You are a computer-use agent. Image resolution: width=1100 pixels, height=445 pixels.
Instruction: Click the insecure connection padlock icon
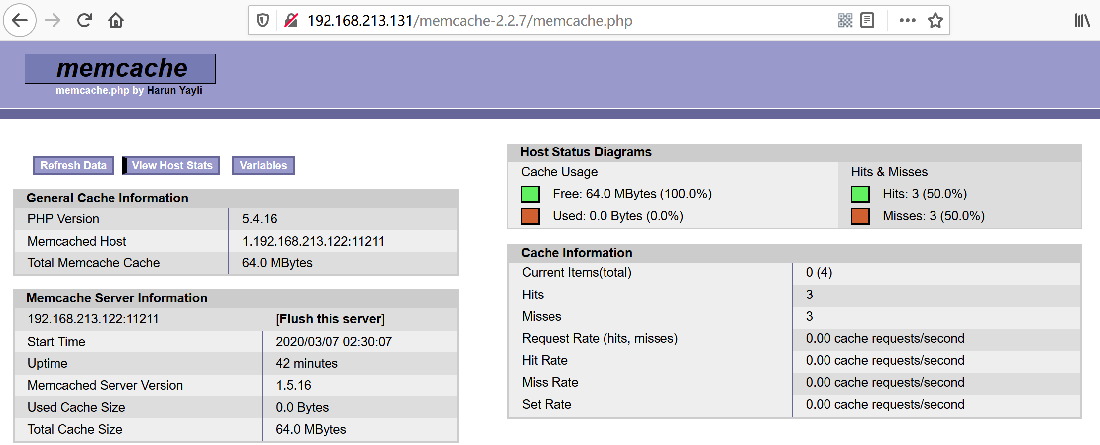pos(291,20)
